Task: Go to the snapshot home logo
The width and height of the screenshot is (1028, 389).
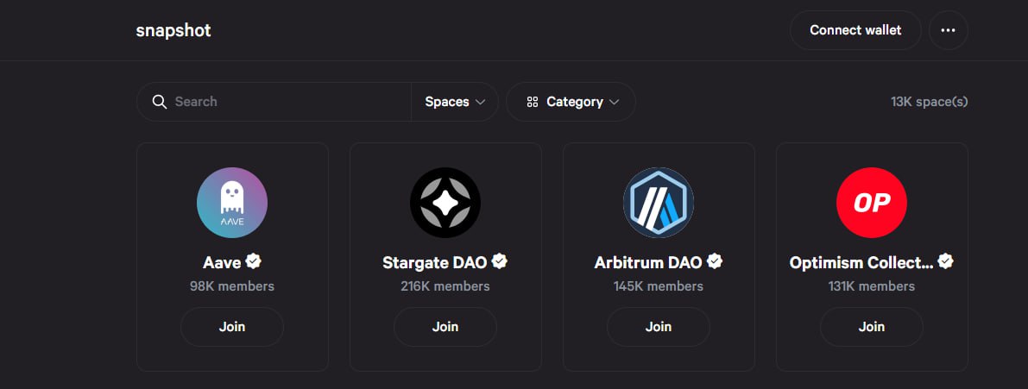Action: pyautogui.click(x=173, y=30)
